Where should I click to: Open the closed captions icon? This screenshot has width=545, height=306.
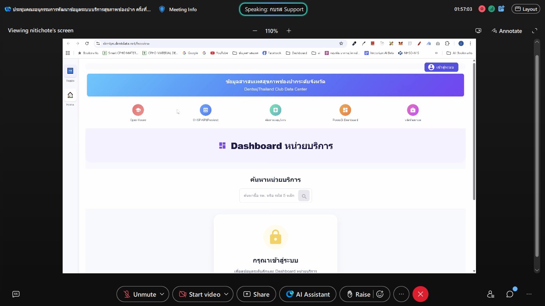(16, 294)
